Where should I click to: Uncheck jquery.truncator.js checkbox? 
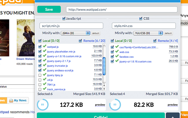click(x=40, y=65)
